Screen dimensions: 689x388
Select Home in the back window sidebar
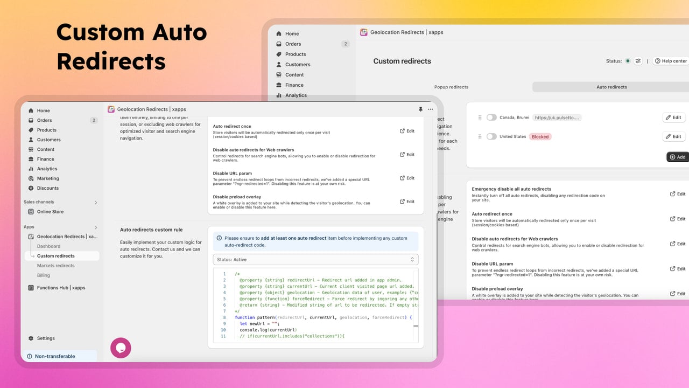(292, 33)
